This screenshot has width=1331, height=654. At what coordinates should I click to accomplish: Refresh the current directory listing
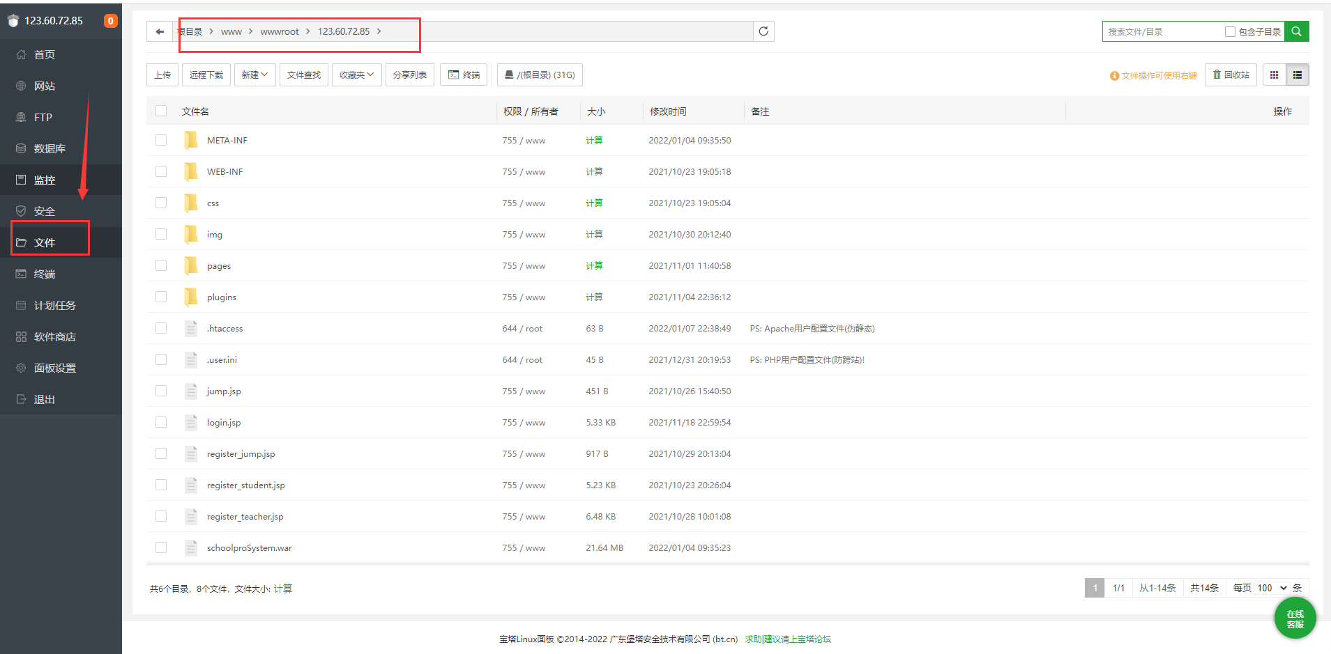tap(763, 31)
